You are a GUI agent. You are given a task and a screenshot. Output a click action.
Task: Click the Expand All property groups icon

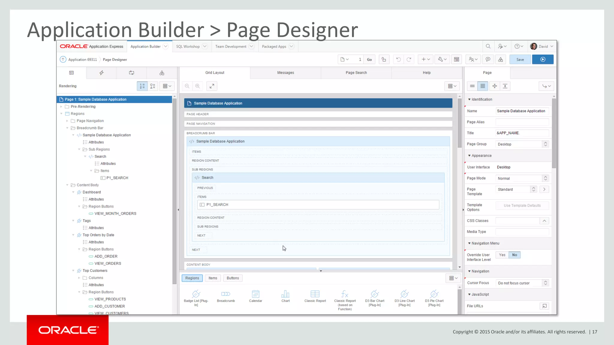pyautogui.click(x=505, y=86)
